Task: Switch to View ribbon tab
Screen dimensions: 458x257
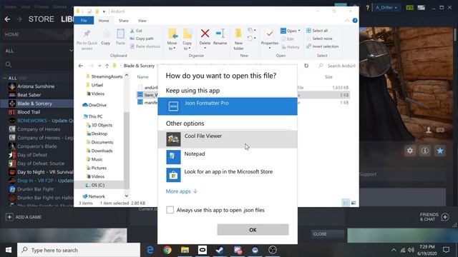Action: point(142,21)
